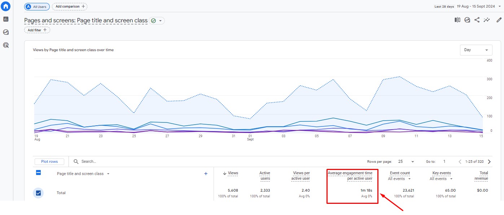Image resolution: width=504 pixels, height=215 pixels.
Task: Toggle the select-all rows header checkbox
Action: point(39,173)
